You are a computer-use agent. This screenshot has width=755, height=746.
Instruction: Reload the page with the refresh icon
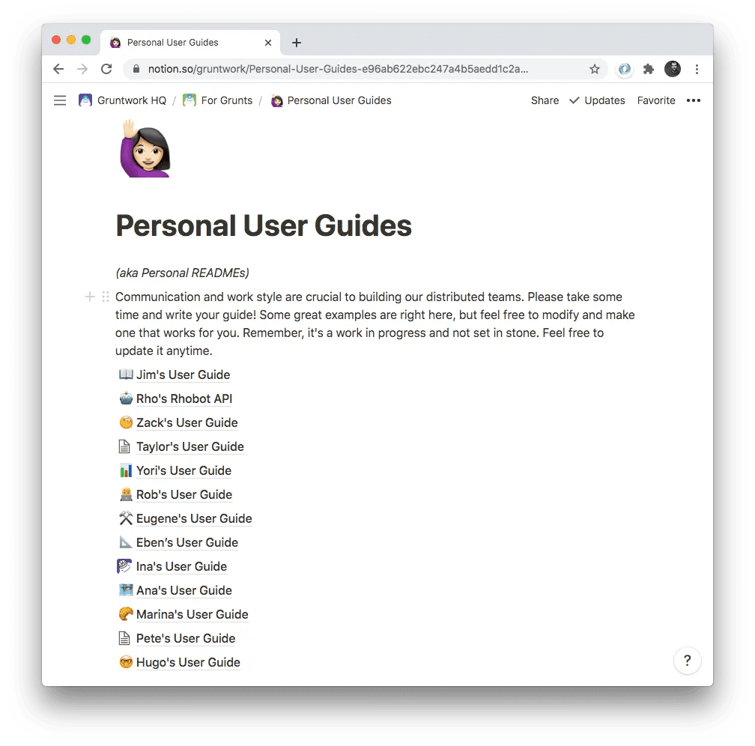click(106, 69)
